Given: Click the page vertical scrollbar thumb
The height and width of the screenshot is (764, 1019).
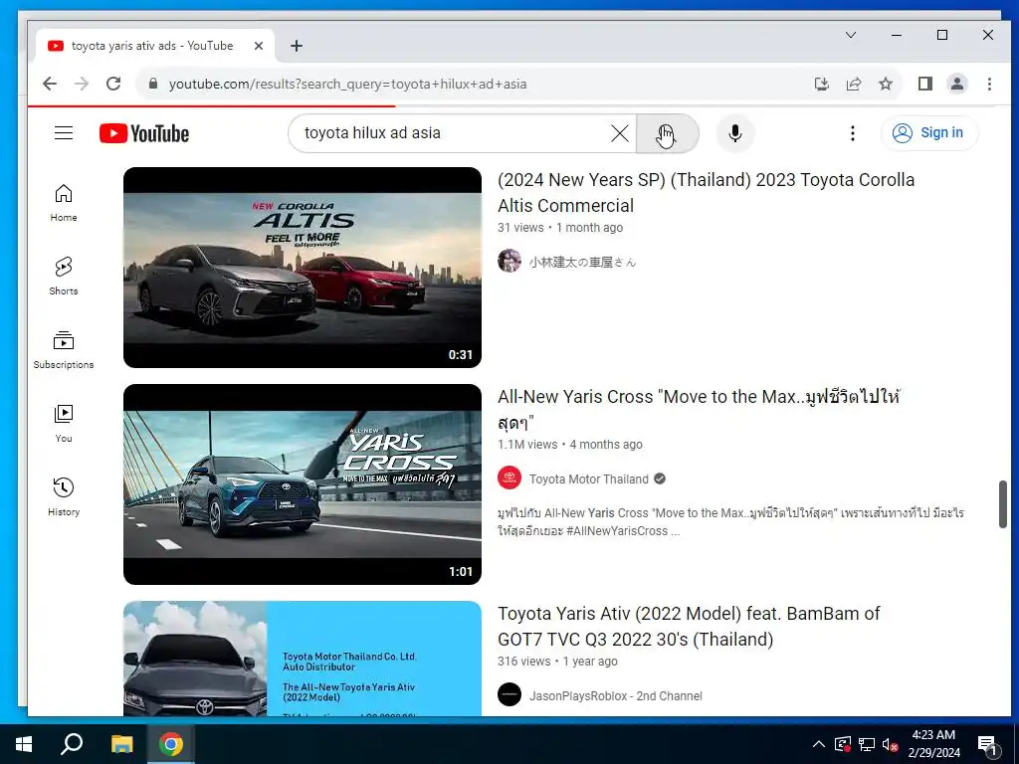Looking at the screenshot, I should 1003,504.
